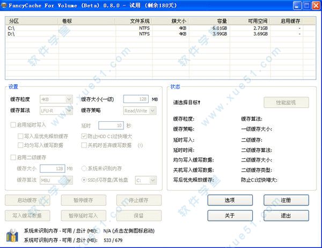Click the 3.99GB capacity cell
The image size is (322, 248).
click(x=219, y=34)
